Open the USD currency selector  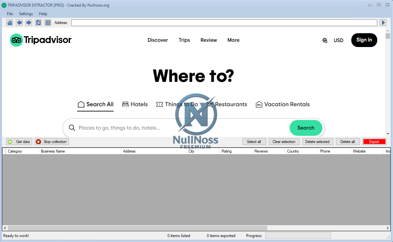(x=338, y=40)
